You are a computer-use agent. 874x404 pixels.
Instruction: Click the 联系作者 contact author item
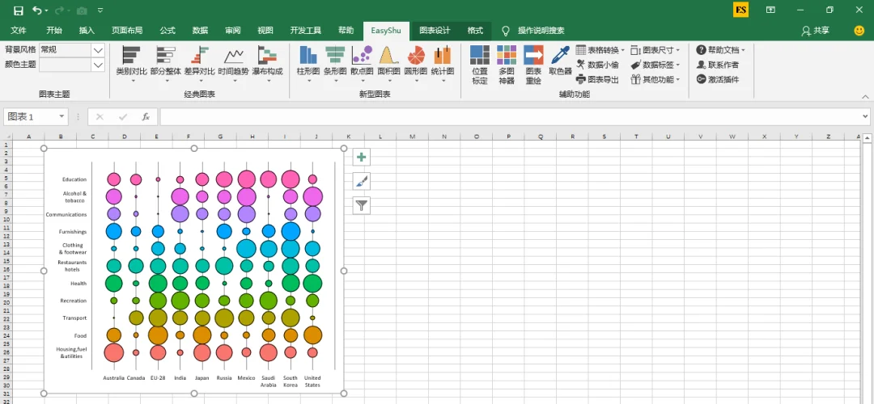pos(717,65)
